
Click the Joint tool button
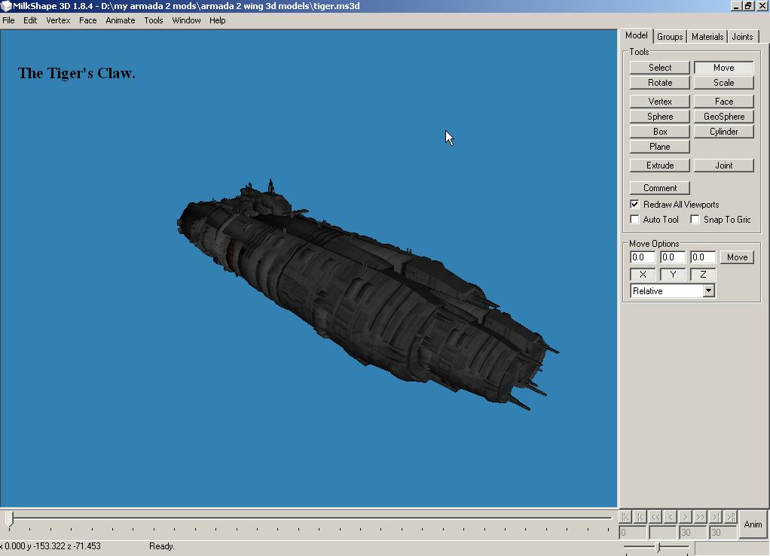tap(723, 166)
